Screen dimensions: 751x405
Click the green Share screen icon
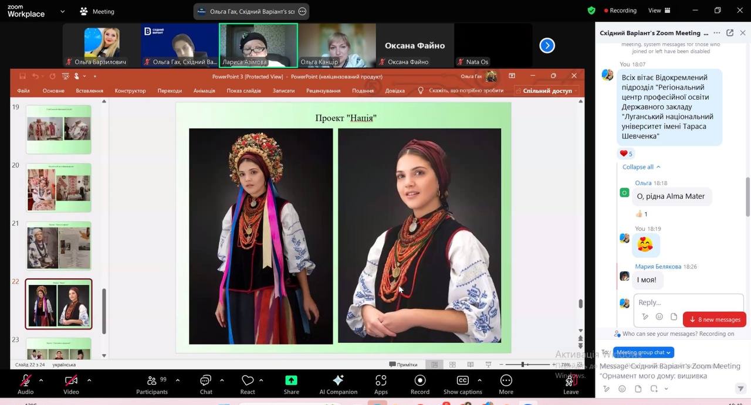291,383
